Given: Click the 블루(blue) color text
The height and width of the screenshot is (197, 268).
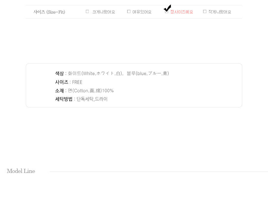Looking at the screenshot, I should (148, 73).
